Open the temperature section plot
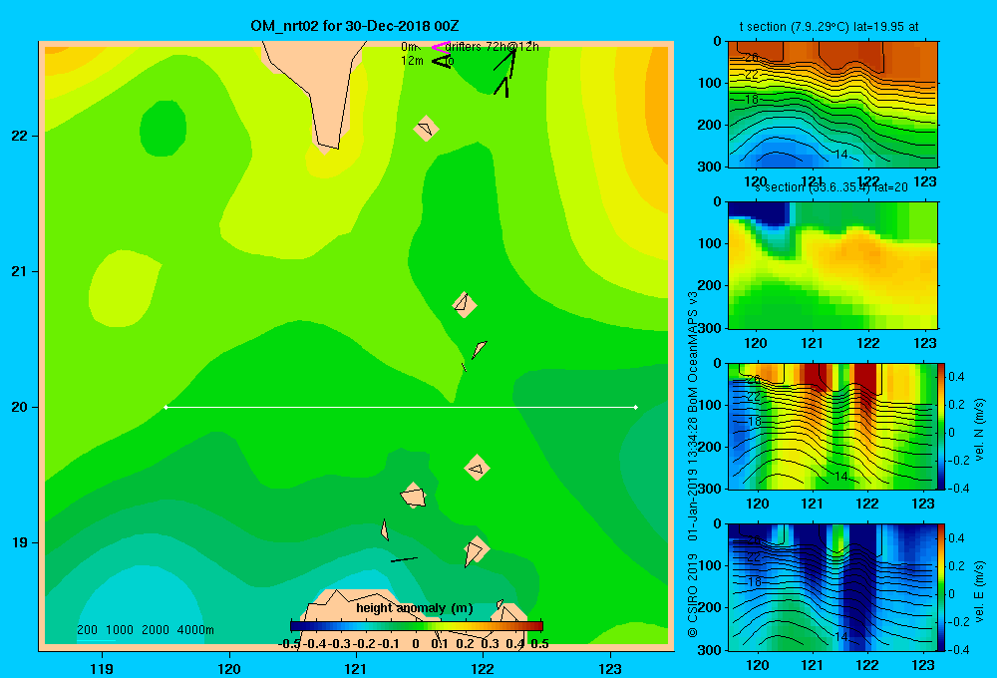This screenshot has width=997, height=678. [832, 105]
